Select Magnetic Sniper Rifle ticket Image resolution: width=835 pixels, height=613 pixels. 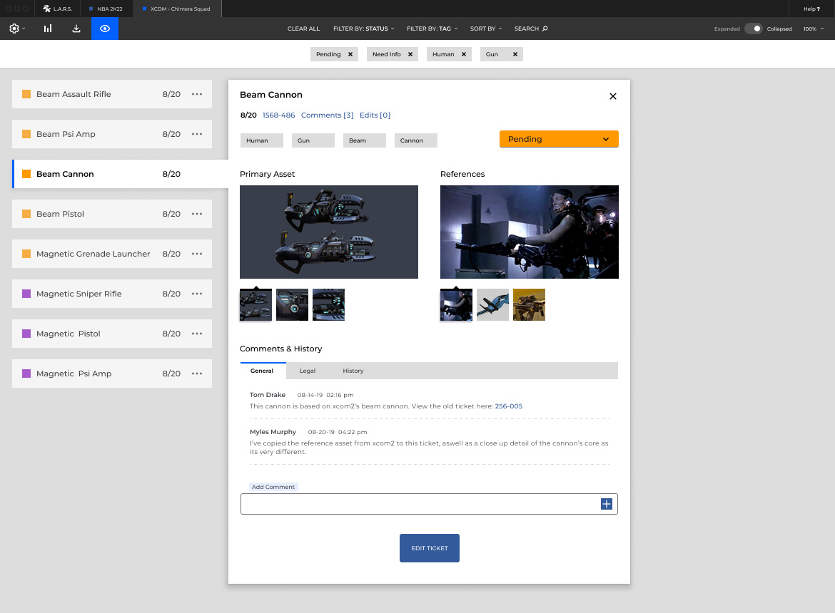point(112,294)
